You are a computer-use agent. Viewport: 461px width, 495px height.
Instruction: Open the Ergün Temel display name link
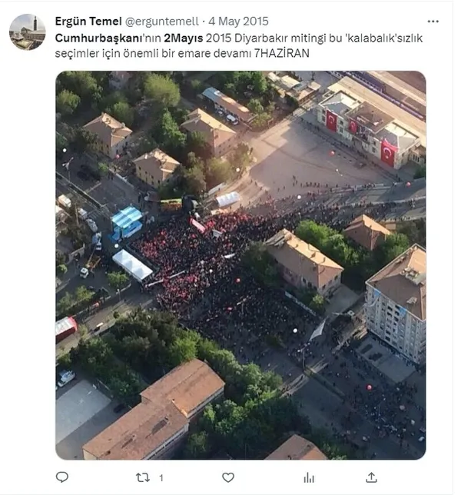click(88, 22)
